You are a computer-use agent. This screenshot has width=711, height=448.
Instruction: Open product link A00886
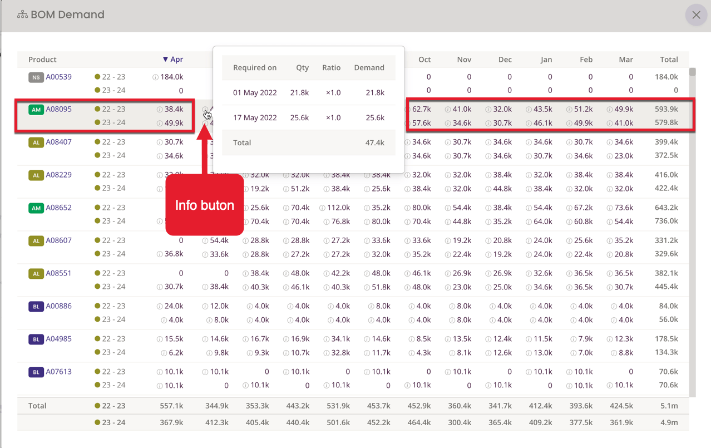[58, 306]
